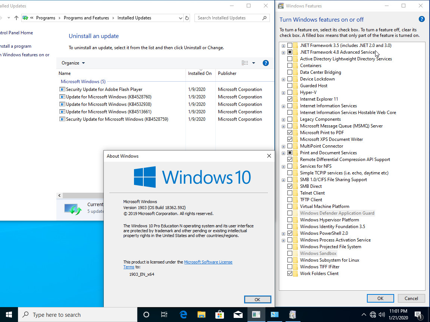Click Uninstall a program link
Image resolution: width=430 pixels, height=322 pixels.
(x=16, y=46)
